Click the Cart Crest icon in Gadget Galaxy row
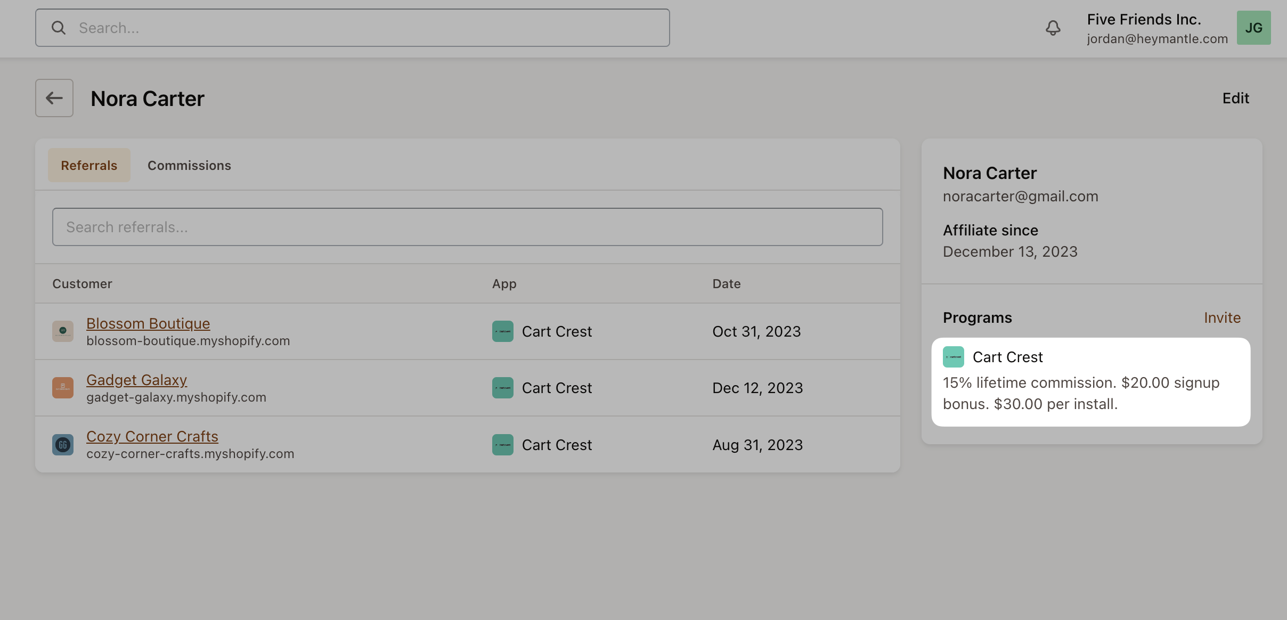Image resolution: width=1287 pixels, height=620 pixels. tap(502, 388)
